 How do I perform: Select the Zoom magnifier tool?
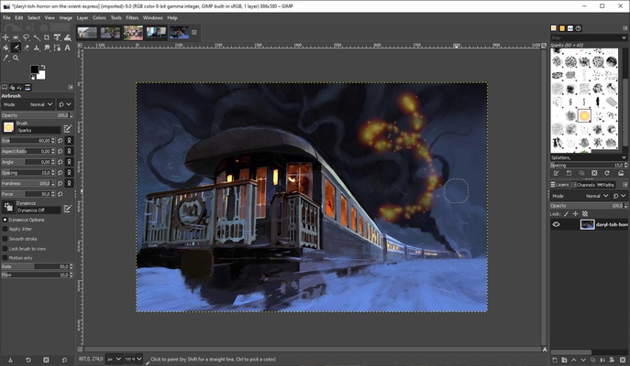tap(16, 59)
